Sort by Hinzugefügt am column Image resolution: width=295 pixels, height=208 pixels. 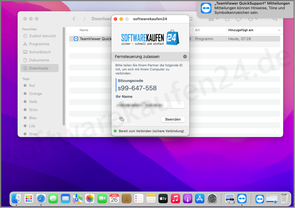pyautogui.click(x=241, y=30)
